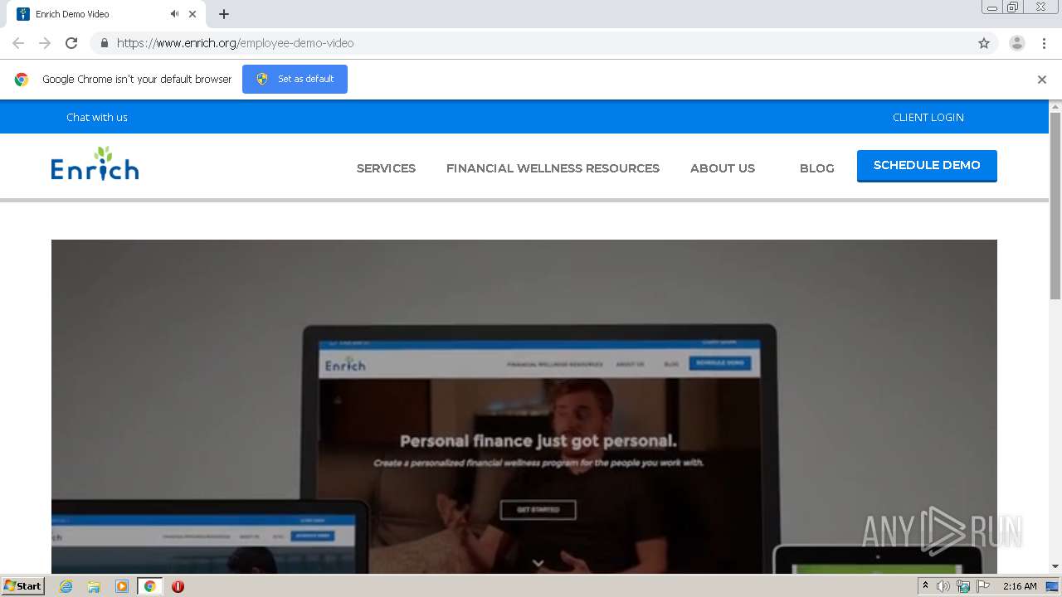This screenshot has height=597, width=1062.
Task: Click the Enrich logo
Action: 95,163
